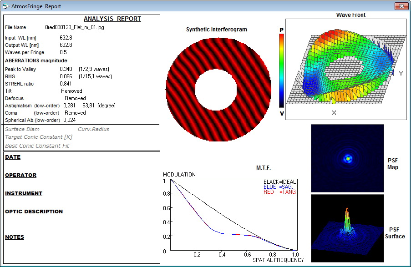
Task: Close the AtmosFringe Report window
Action: [x=400, y=6]
